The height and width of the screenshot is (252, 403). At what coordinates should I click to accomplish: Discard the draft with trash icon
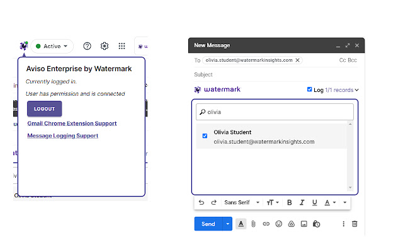(355, 224)
